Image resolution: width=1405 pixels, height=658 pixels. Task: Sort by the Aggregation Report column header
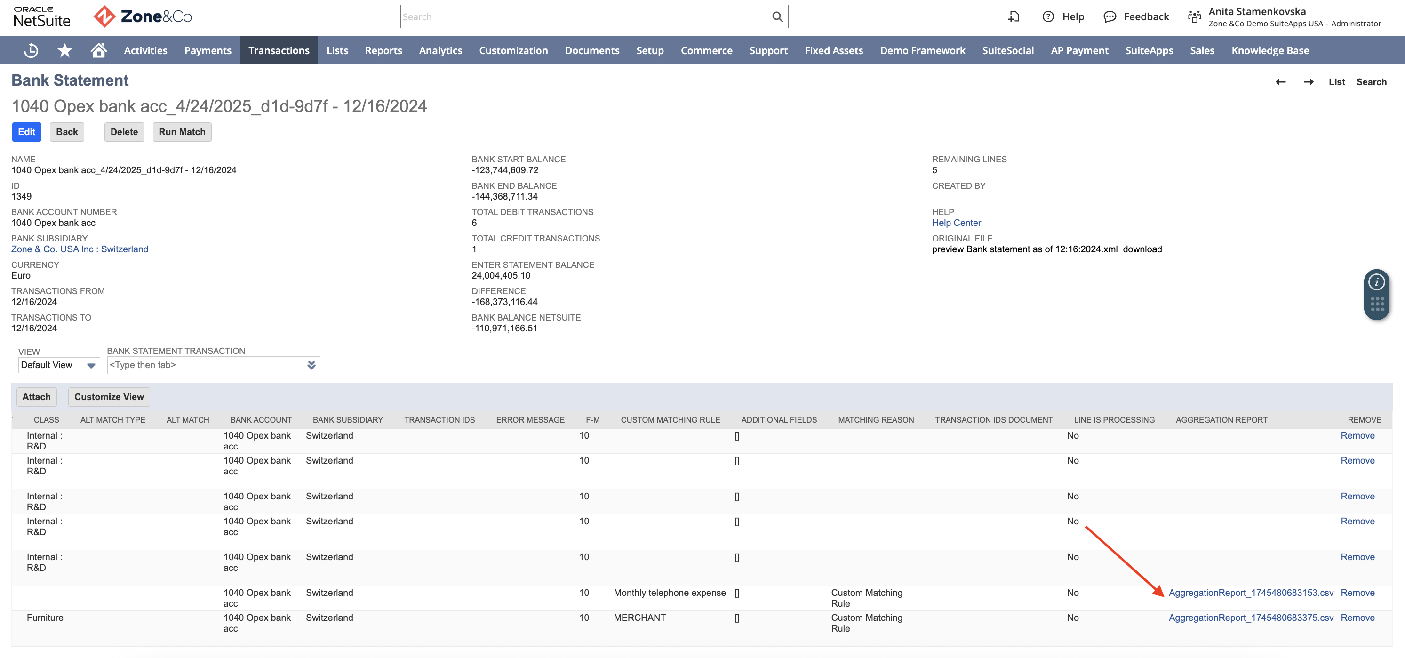[x=1221, y=420]
